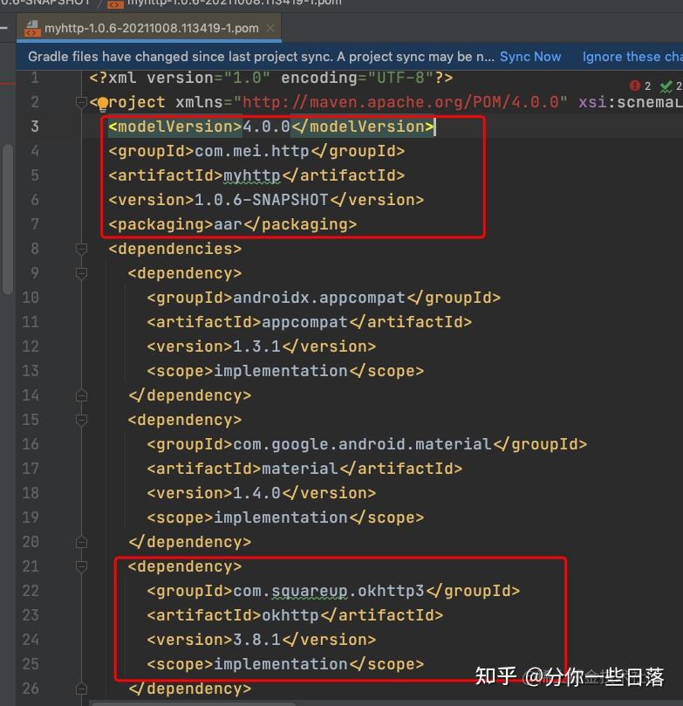Click the left panel vertical scrollbar thumb
The image size is (683, 706).
[8, 219]
